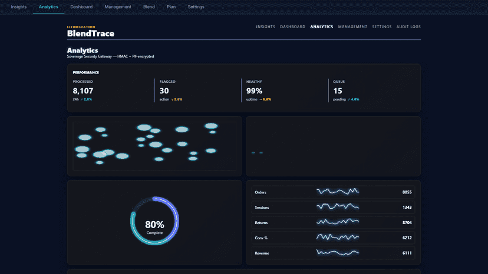Click DASHBOARD link in BlendTrace header

point(292,26)
